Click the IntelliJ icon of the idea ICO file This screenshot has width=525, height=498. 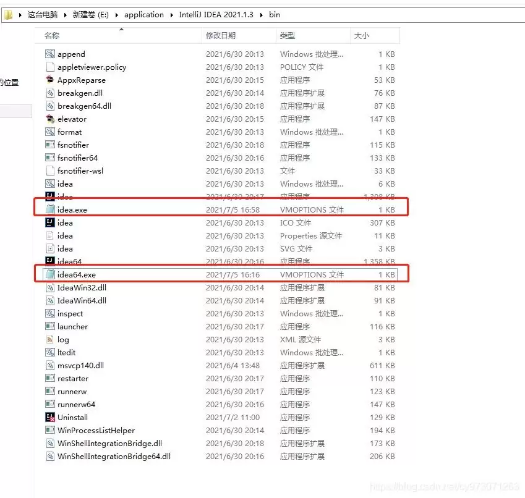point(50,222)
